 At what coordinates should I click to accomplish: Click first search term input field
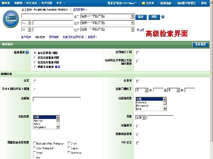click(x=47, y=16)
